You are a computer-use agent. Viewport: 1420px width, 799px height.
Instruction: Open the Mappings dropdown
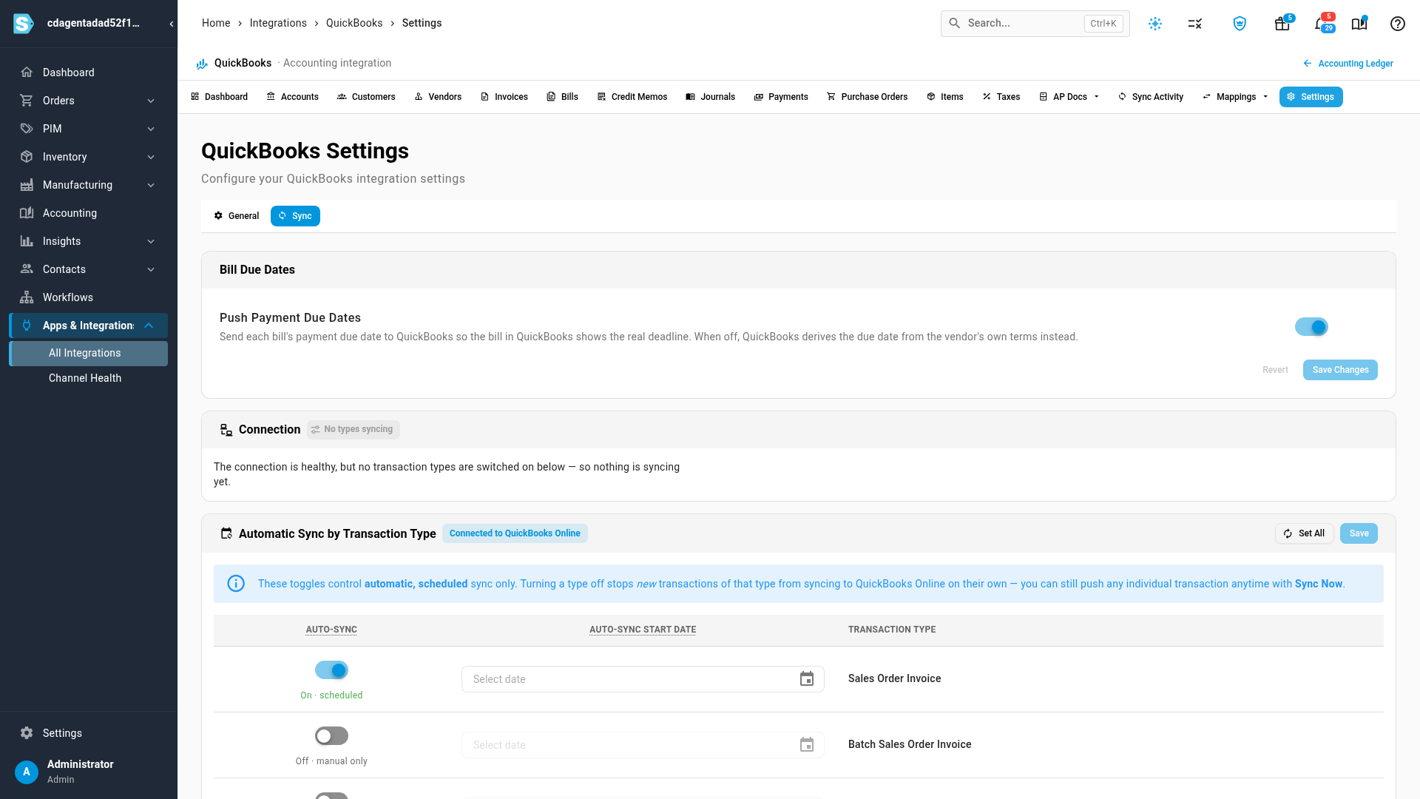coord(1236,97)
